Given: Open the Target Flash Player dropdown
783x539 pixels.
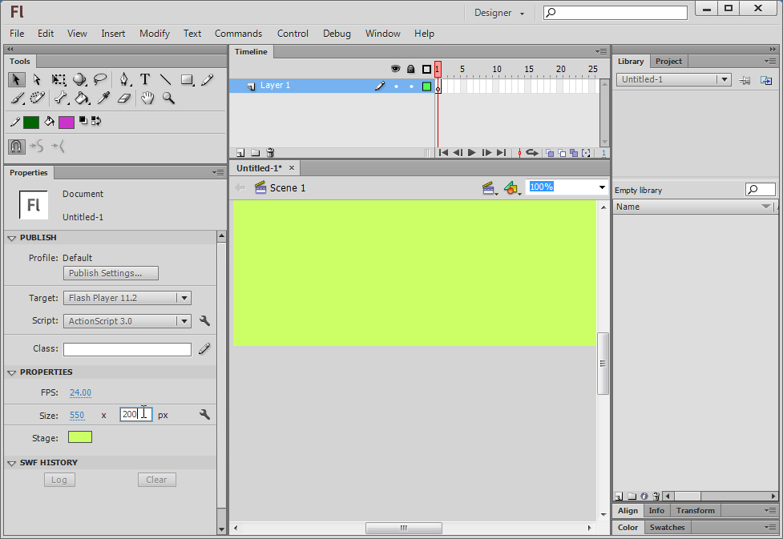Looking at the screenshot, I should 127,298.
